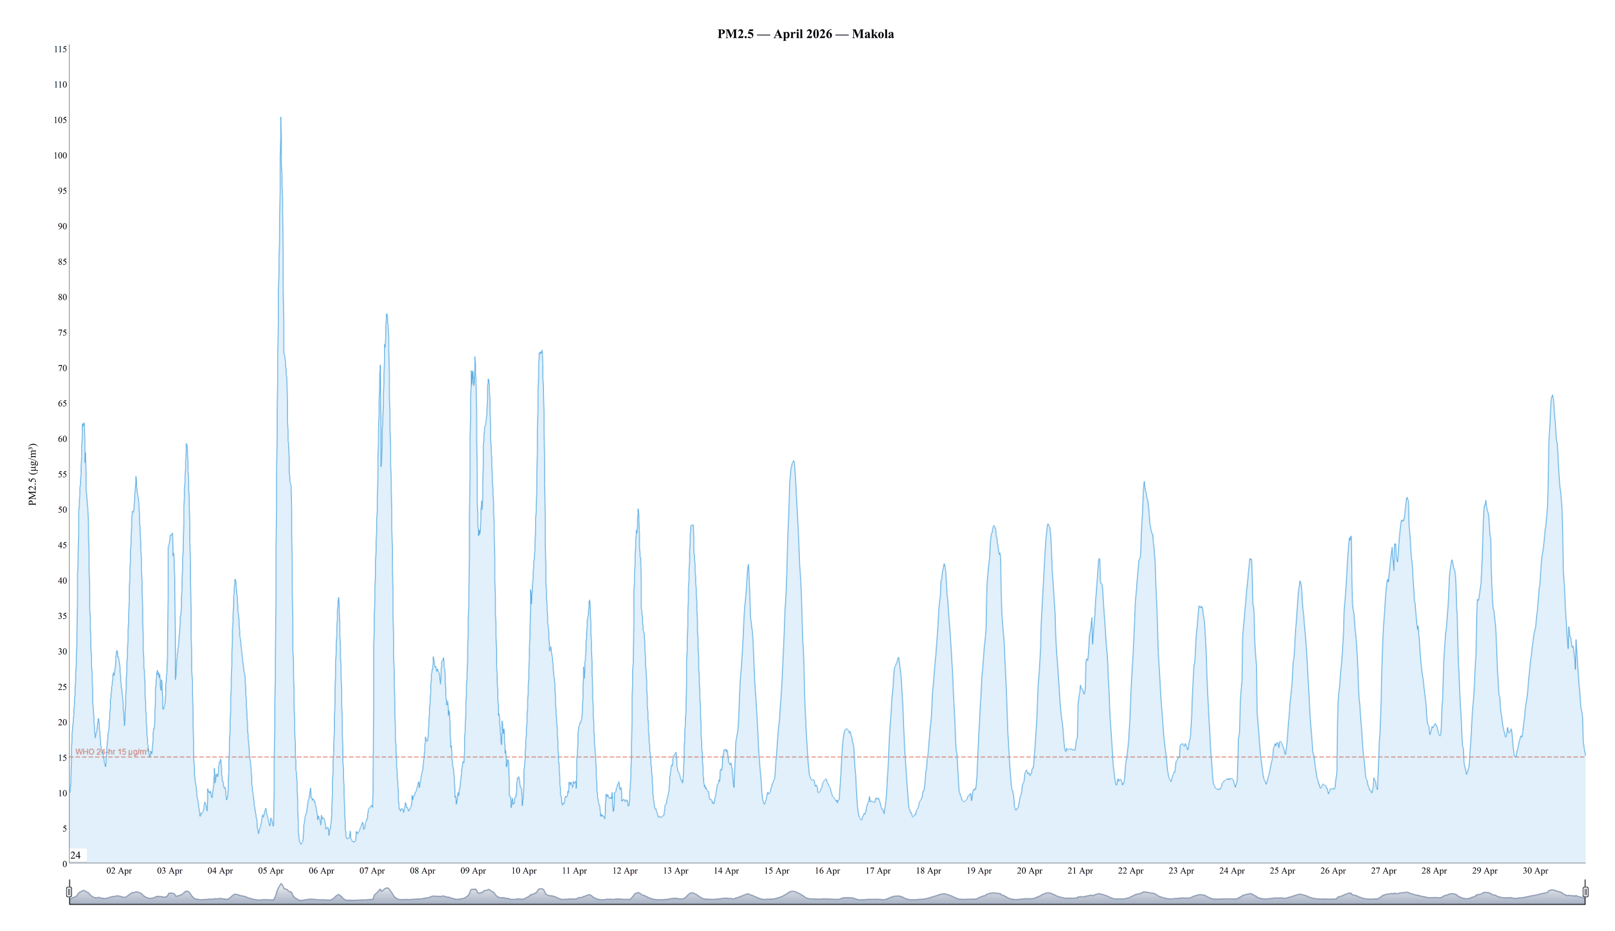Click the '14 Apr' x-axis label

pos(726,871)
